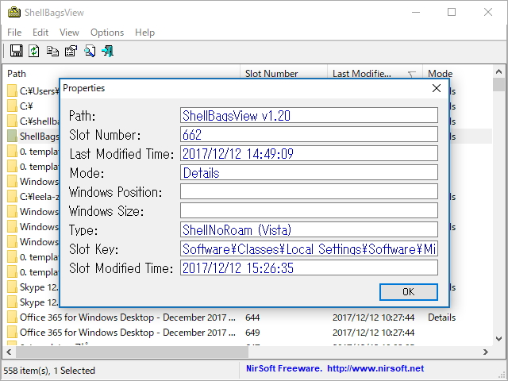Click the Path field in Properties dialog
Image resolution: width=508 pixels, height=381 pixels.
tap(309, 115)
